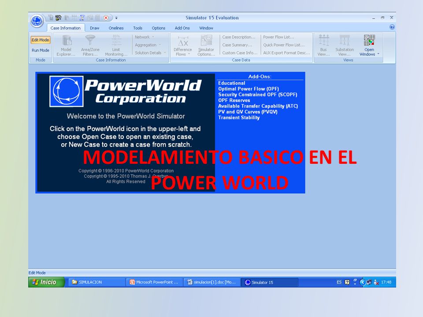The height and width of the screenshot is (317, 423).
Task: Switch to simulacion[1].doc in taskbar
Action: pos(212,282)
